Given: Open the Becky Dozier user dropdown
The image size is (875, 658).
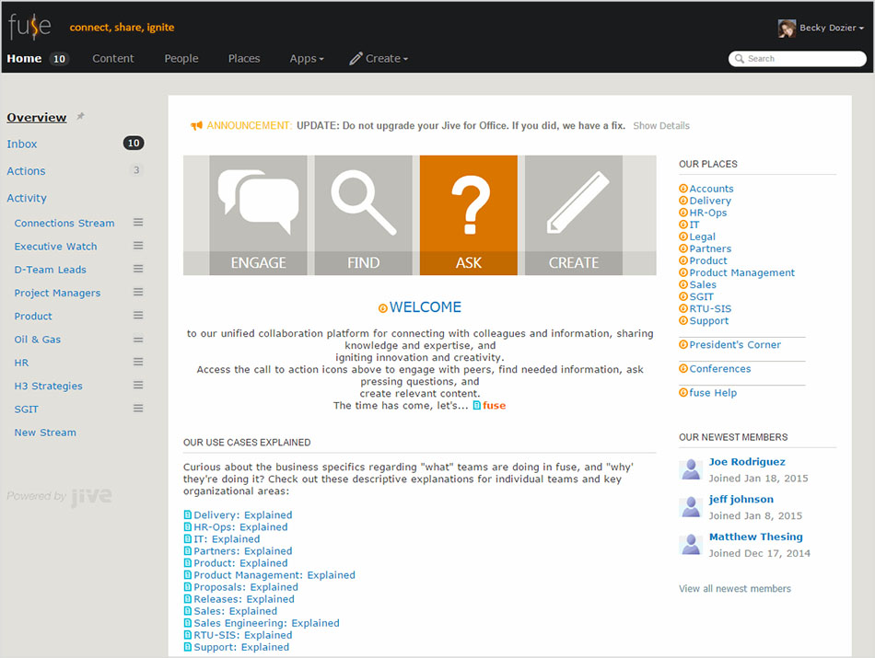Looking at the screenshot, I should pyautogui.click(x=831, y=28).
